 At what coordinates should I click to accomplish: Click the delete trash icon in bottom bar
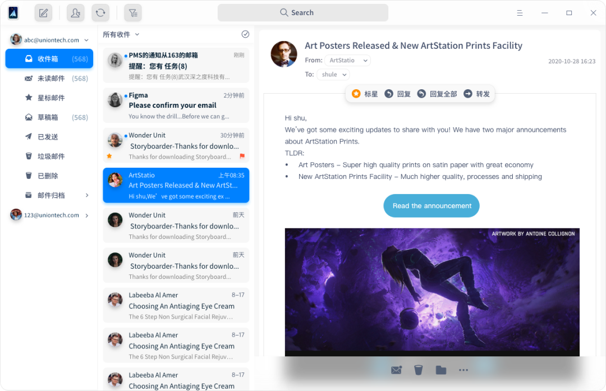point(418,370)
